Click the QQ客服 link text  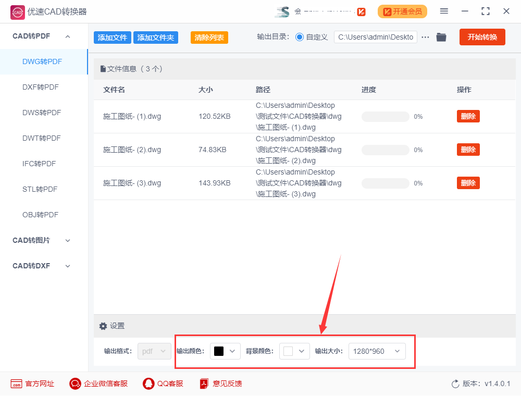pyautogui.click(x=170, y=383)
